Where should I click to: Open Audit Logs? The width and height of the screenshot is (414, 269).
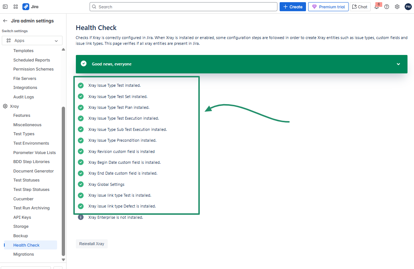coord(24,97)
